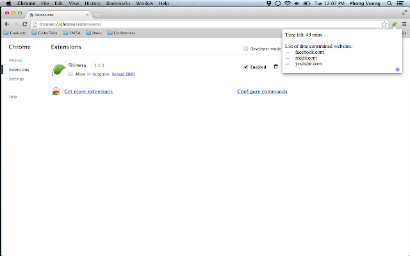Open the Apple menu
The width and height of the screenshot is (410, 256).
(x=8, y=3)
